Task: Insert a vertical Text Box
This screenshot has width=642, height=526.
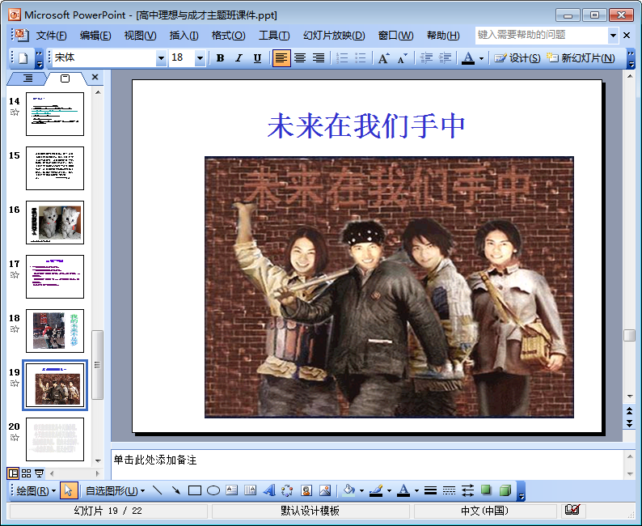Action: click(250, 490)
